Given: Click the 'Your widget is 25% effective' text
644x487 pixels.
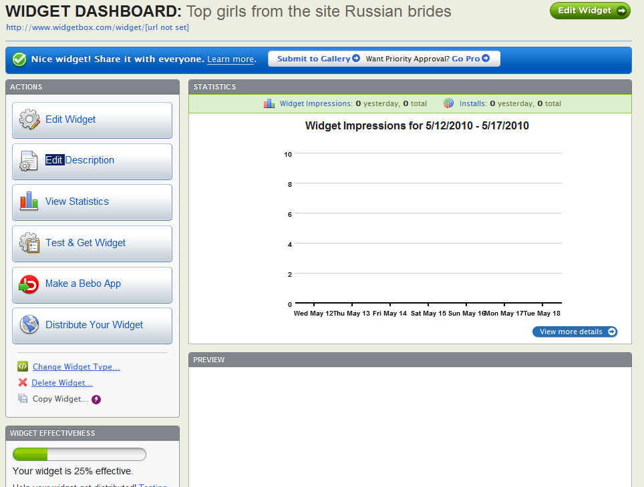Looking at the screenshot, I should (73, 471).
